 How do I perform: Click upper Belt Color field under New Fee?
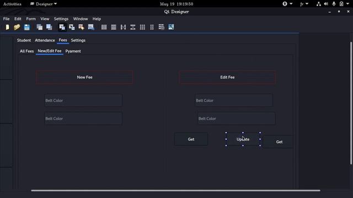click(83, 100)
